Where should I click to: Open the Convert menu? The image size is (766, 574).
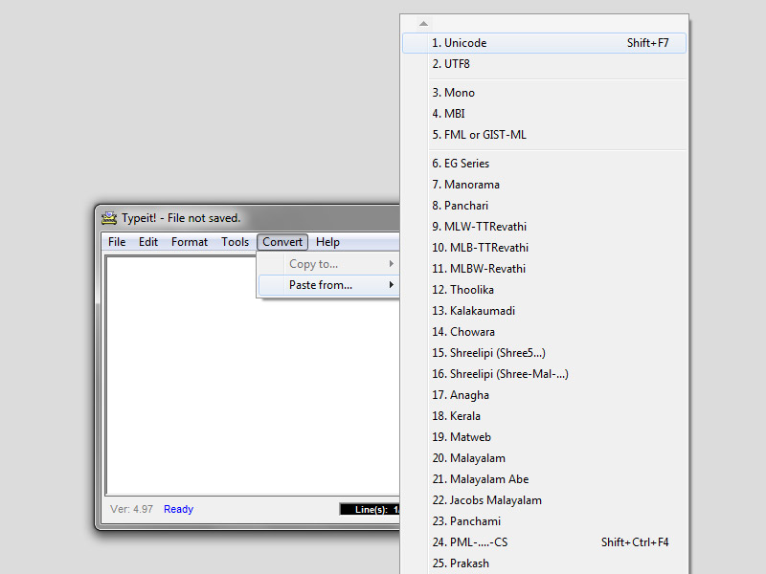[x=282, y=242]
